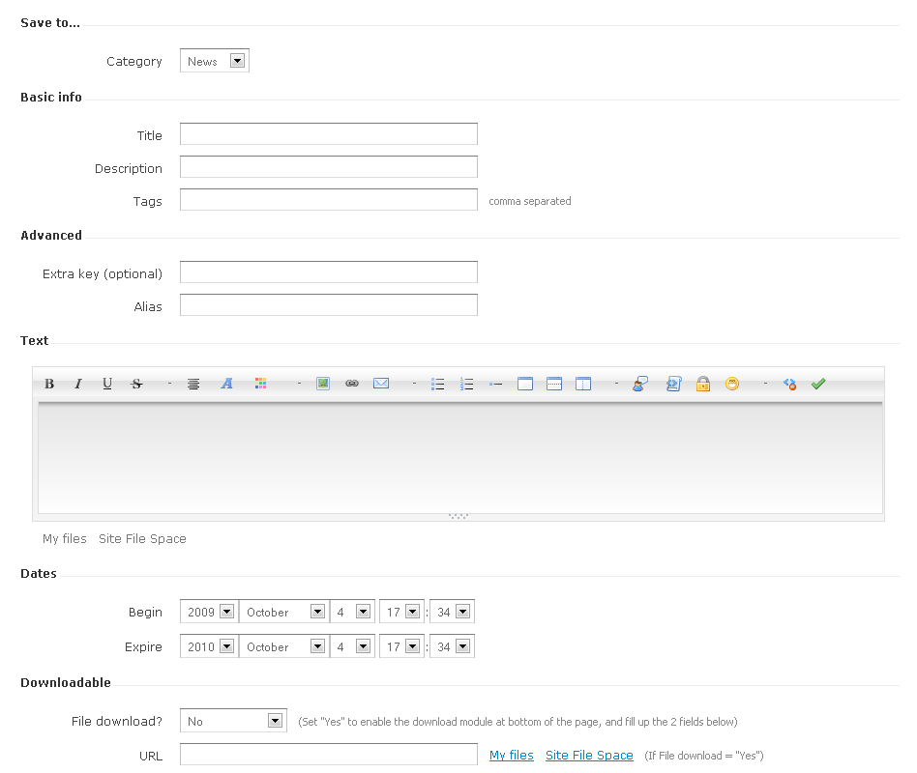Open the Site File Space link beside URL
This screenshot has height=773, width=917.
click(589, 755)
